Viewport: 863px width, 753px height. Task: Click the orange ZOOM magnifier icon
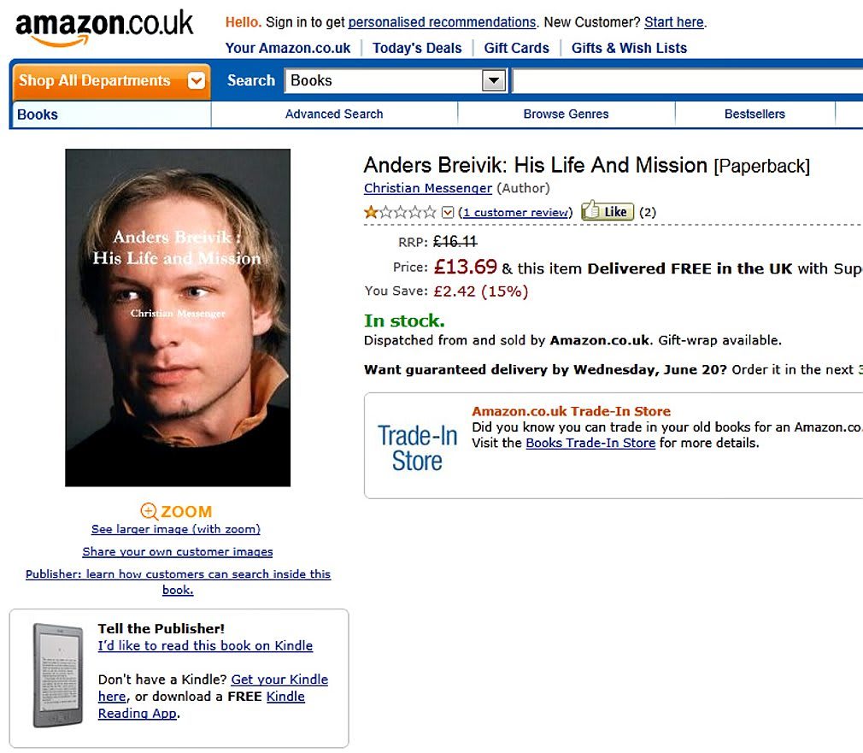coord(150,511)
